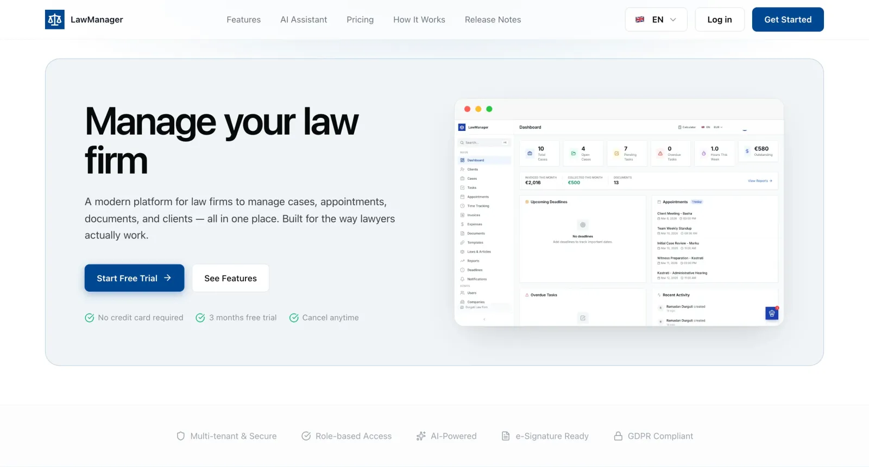Click the UK flag language icon
869x467 pixels.
pyautogui.click(x=640, y=20)
